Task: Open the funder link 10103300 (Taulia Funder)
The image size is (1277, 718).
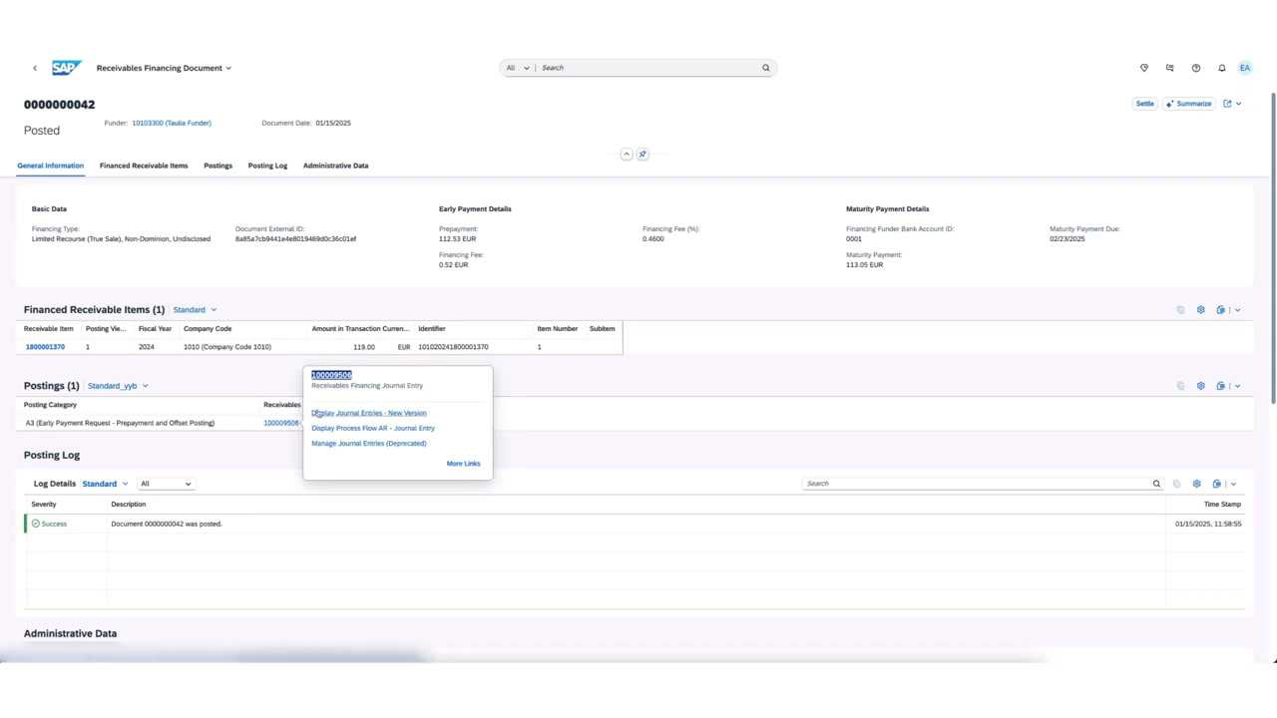Action: (x=172, y=123)
